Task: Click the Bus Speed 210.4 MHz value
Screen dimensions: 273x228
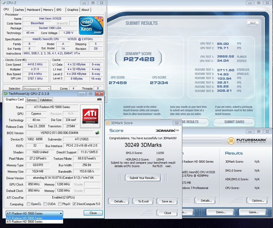Action: click(35, 74)
